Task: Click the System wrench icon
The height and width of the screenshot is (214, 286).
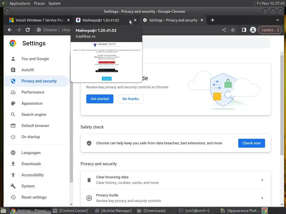Action: click(x=13, y=186)
